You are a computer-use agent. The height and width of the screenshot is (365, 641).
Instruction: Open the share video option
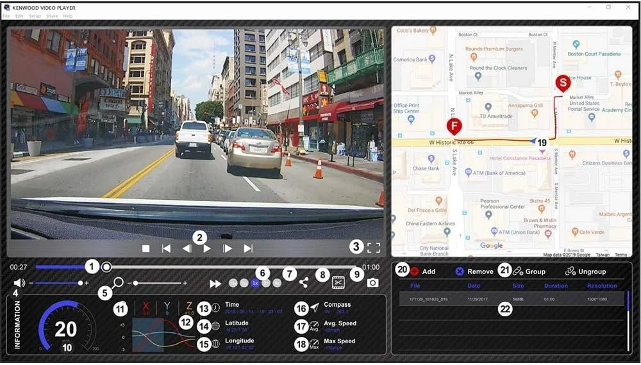click(303, 282)
